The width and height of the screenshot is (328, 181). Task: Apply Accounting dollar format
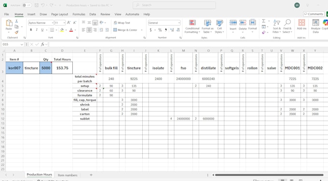pos(150,30)
